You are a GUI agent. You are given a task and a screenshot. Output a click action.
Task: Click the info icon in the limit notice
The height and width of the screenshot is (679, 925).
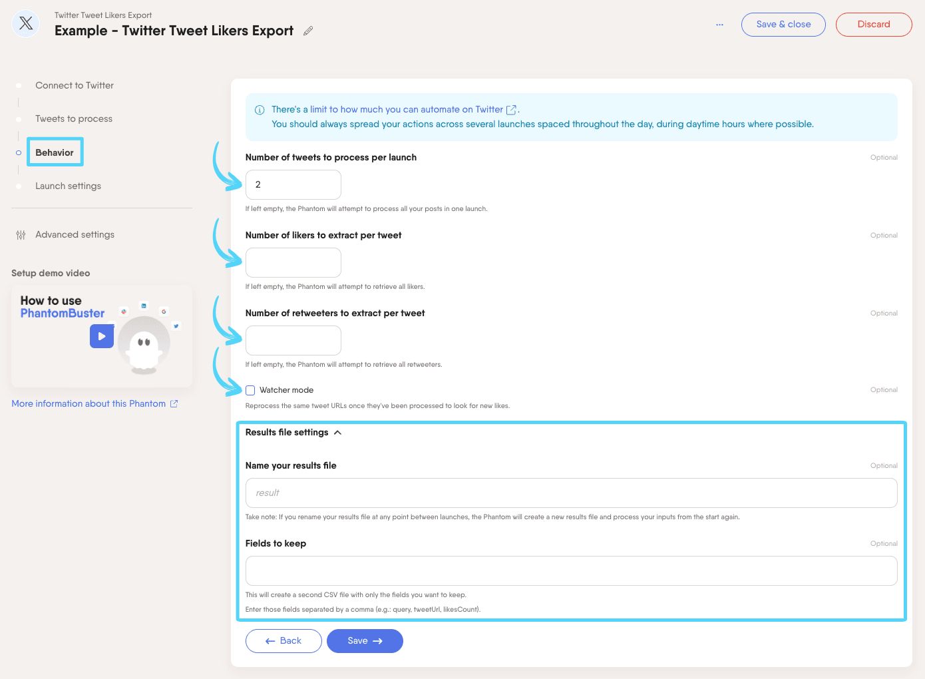pyautogui.click(x=260, y=110)
